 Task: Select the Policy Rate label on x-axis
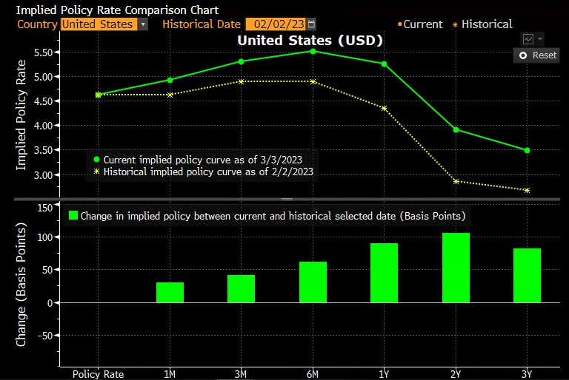pos(98,373)
